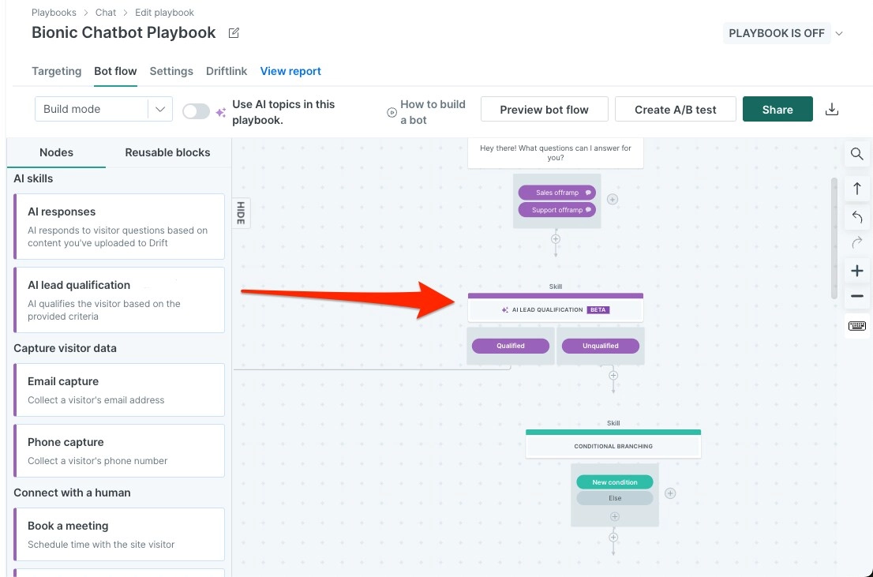Expand the PLAYBOOK IS OFF chevron
The width and height of the screenshot is (873, 577).
(839, 33)
